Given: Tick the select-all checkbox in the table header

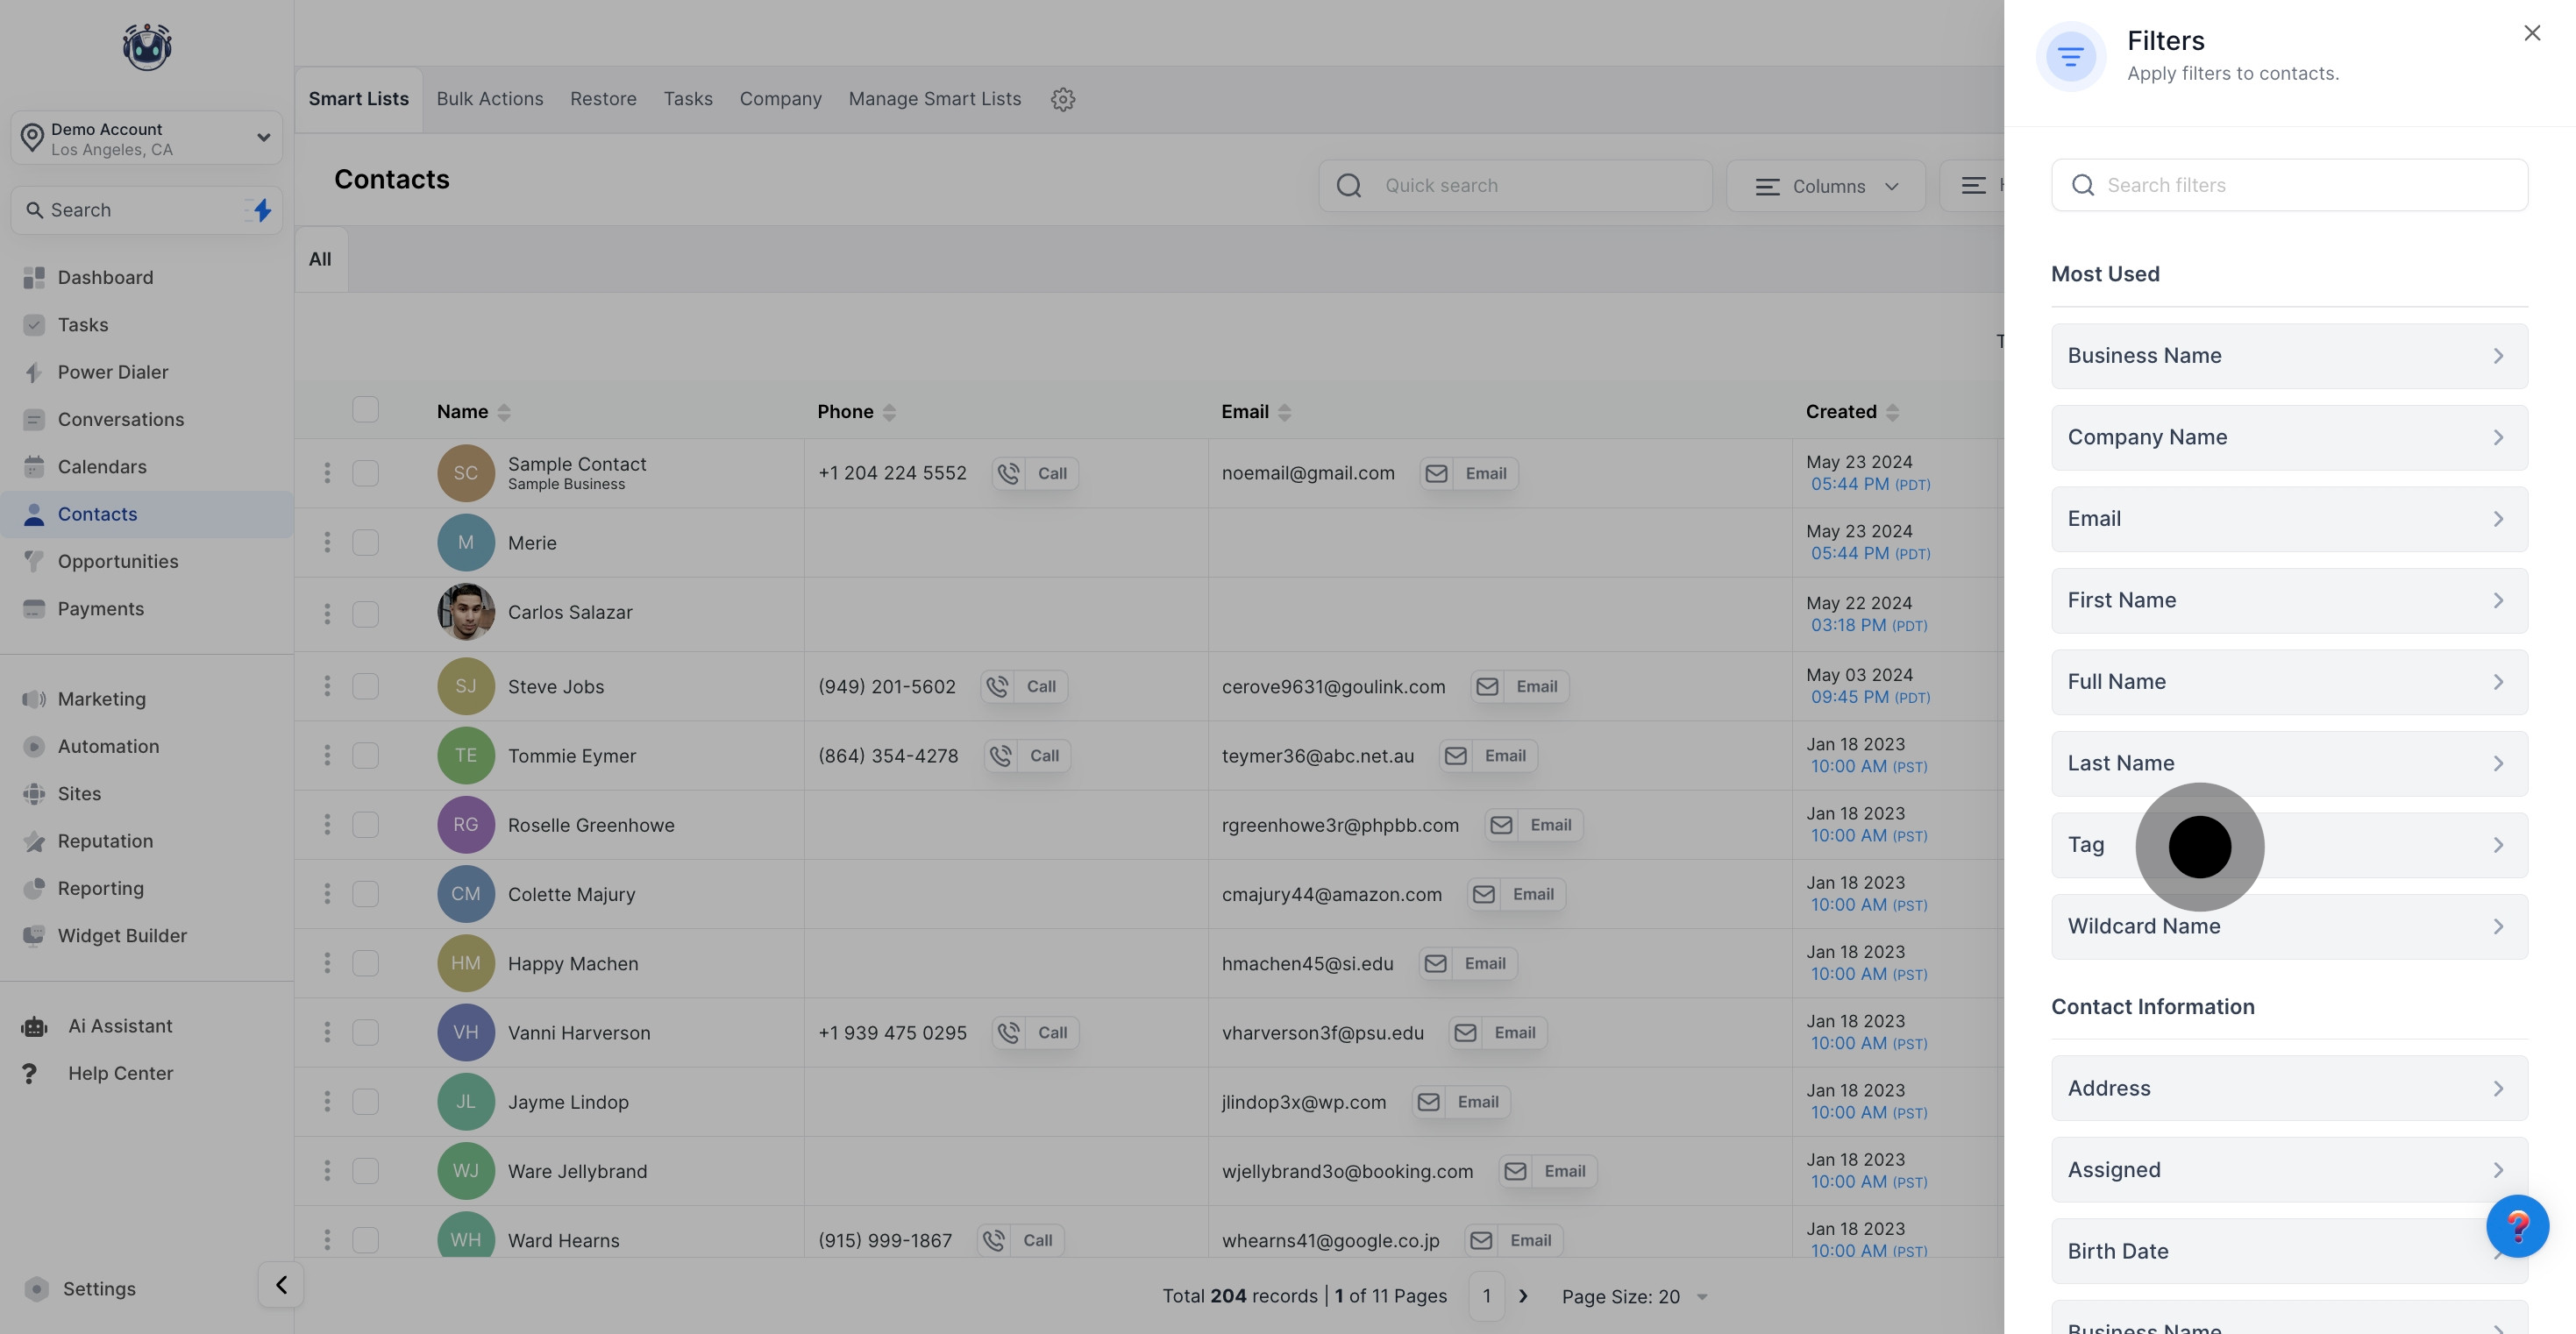Looking at the screenshot, I should pos(365,410).
